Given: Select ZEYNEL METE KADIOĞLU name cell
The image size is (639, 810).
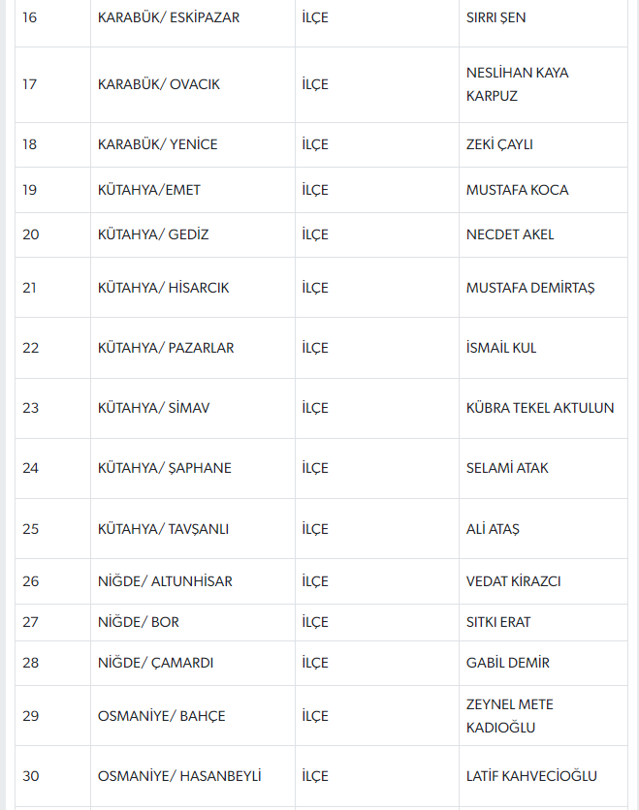Looking at the screenshot, I should 543,715.
